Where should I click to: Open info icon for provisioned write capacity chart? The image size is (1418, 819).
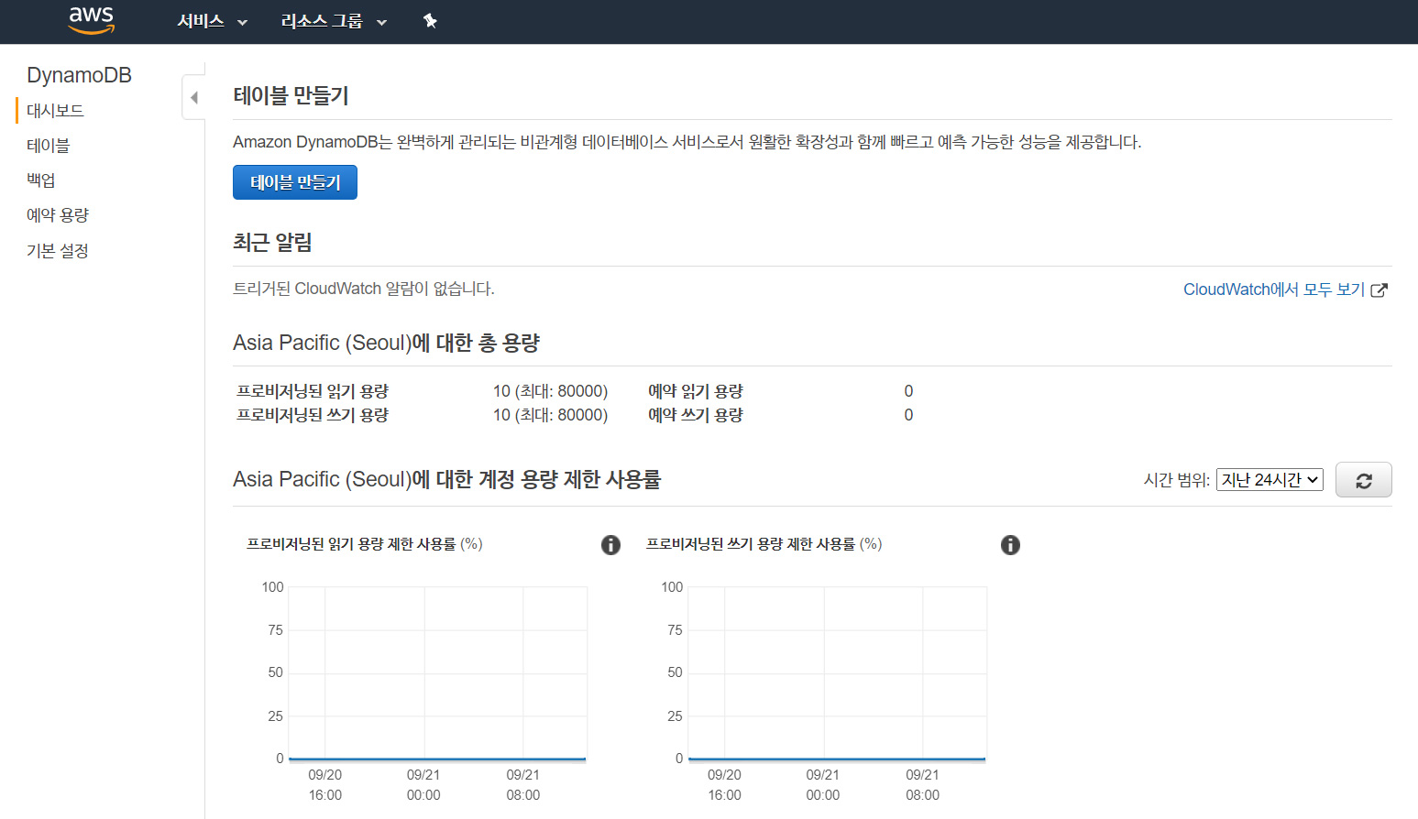[x=1010, y=545]
